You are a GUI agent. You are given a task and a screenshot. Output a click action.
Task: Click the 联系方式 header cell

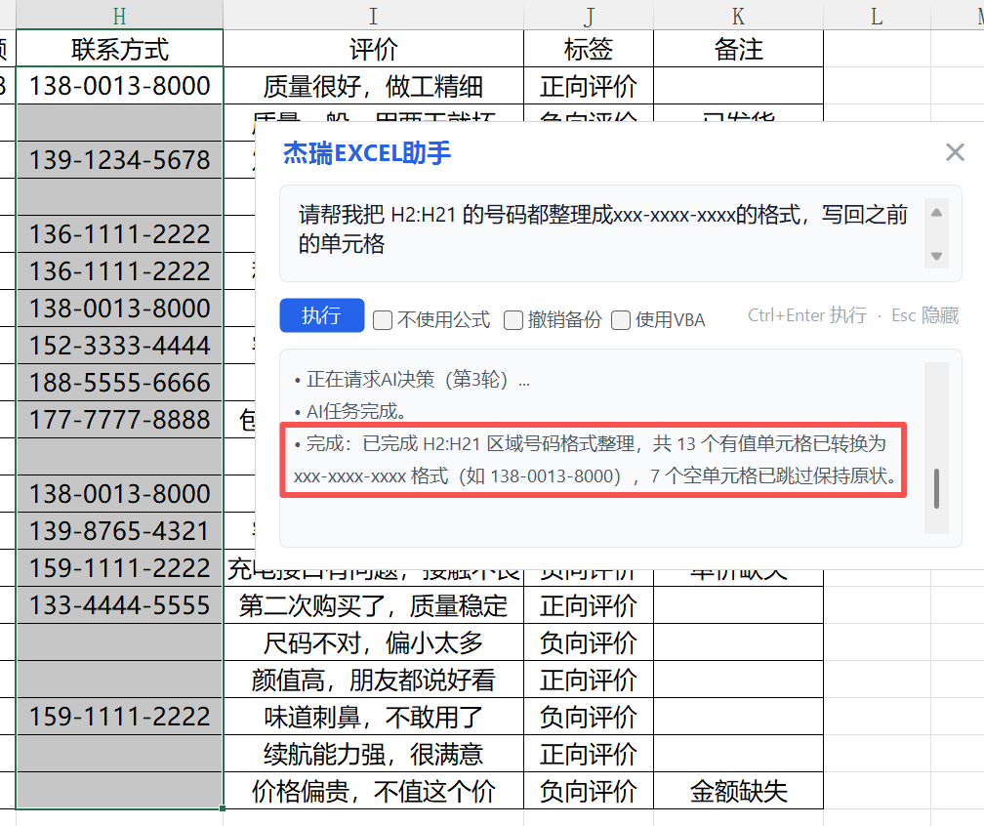tap(119, 49)
